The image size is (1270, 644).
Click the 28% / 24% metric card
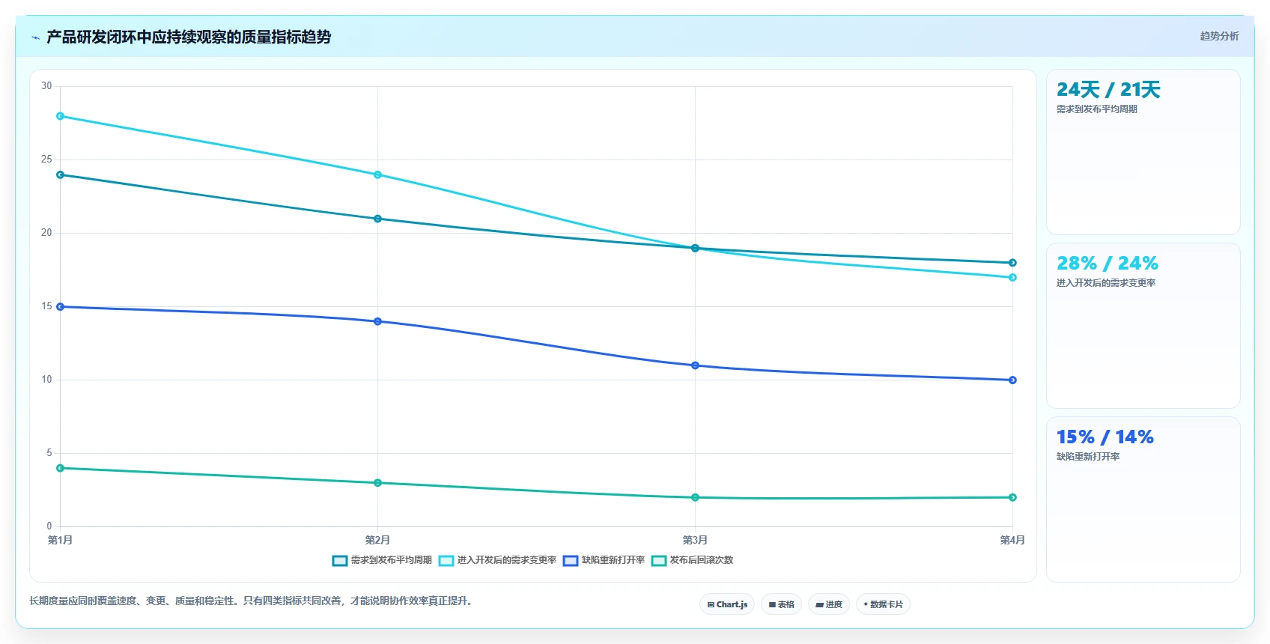tap(1143, 326)
